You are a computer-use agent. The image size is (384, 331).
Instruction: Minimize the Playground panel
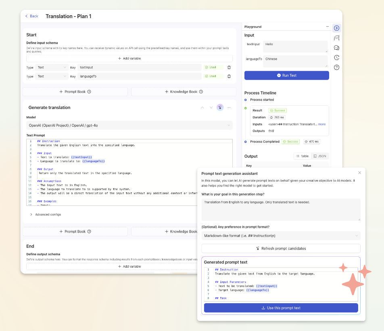click(327, 27)
